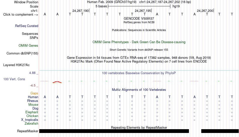Click 'Publications: Sequences in Scientific Articles' title
The height and width of the screenshot is (137, 239).
(139, 30)
